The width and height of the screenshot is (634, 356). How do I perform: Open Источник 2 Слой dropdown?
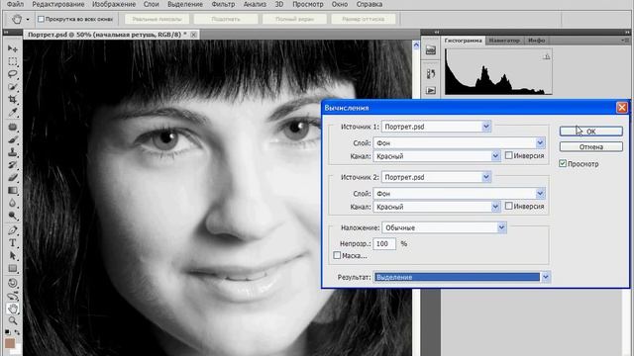pos(460,194)
